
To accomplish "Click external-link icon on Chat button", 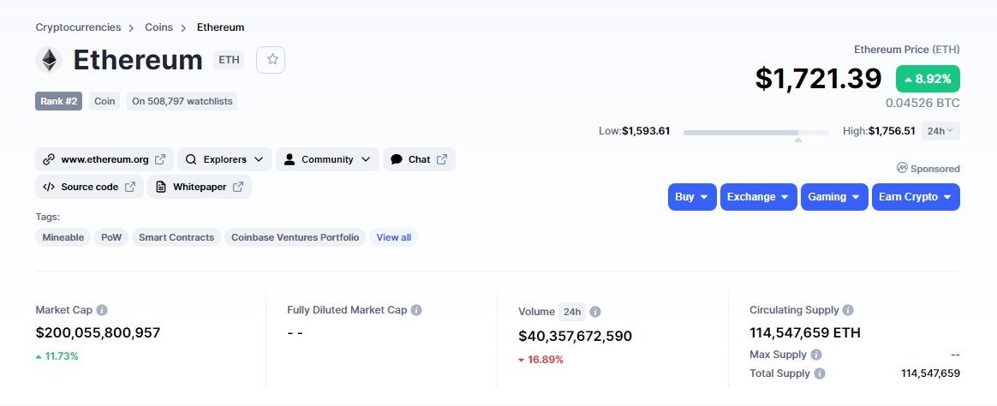I will pos(442,159).
